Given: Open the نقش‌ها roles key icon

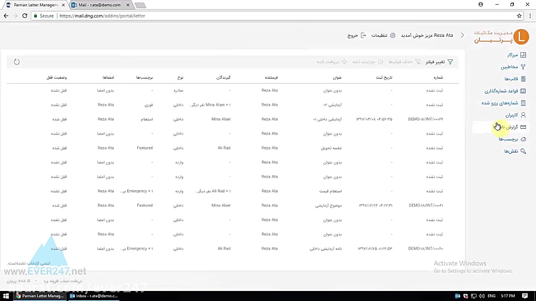Looking at the screenshot, I should (x=523, y=151).
